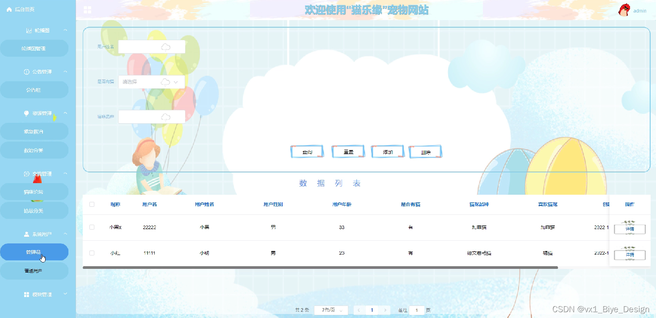Click the 喜欢猫咪 column header
Screen dimensions: 656x318
(548, 205)
